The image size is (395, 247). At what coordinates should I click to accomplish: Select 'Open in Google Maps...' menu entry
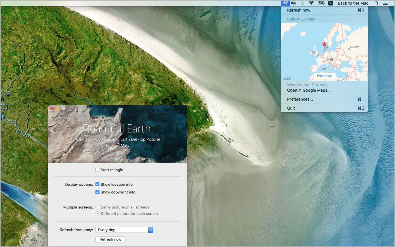pyautogui.click(x=324, y=90)
